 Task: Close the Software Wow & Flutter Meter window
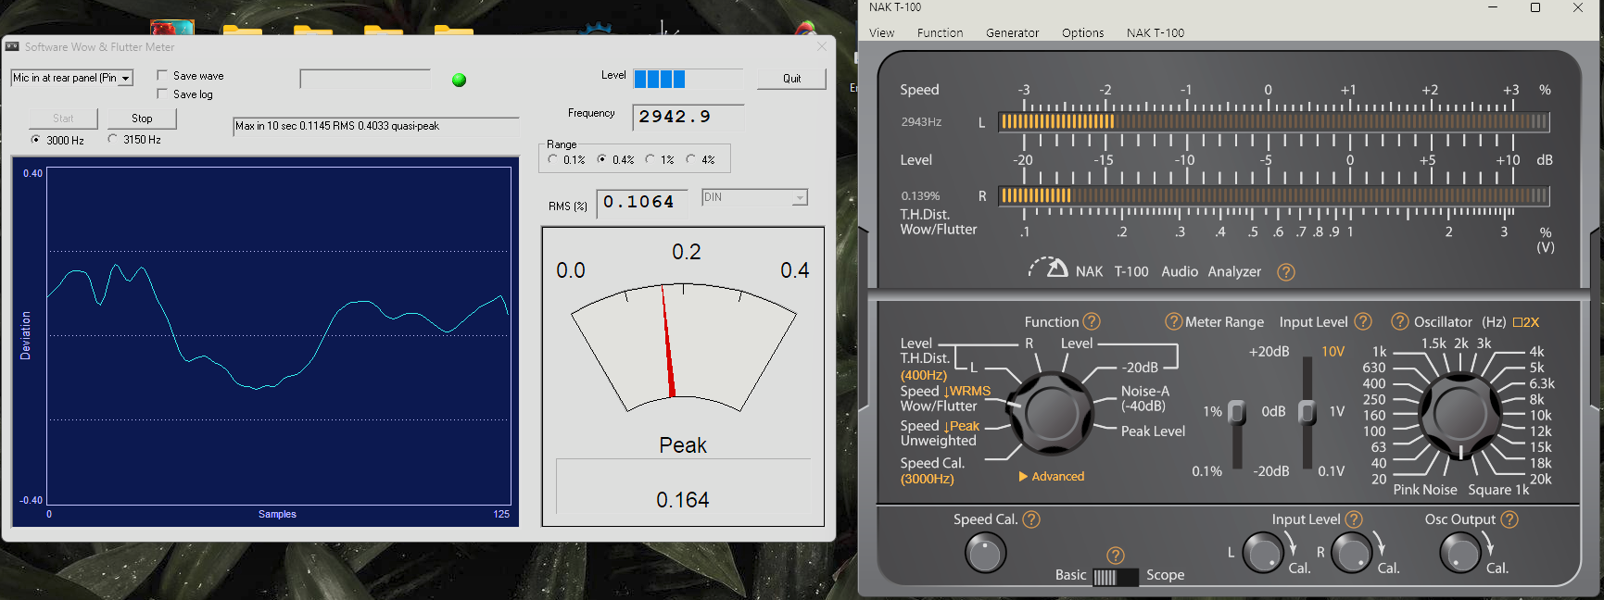coord(821,46)
